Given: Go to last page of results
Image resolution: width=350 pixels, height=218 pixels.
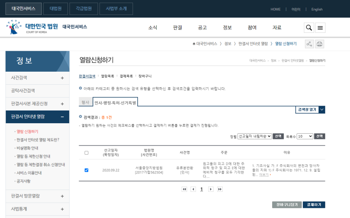Looking at the screenshot, I should (x=220, y=189).
